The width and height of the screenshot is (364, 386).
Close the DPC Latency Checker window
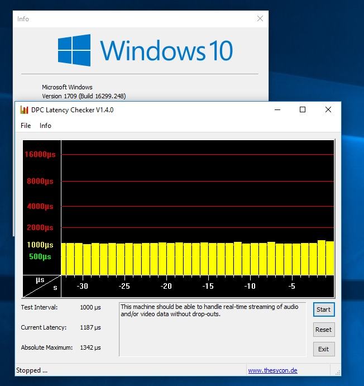(x=328, y=110)
